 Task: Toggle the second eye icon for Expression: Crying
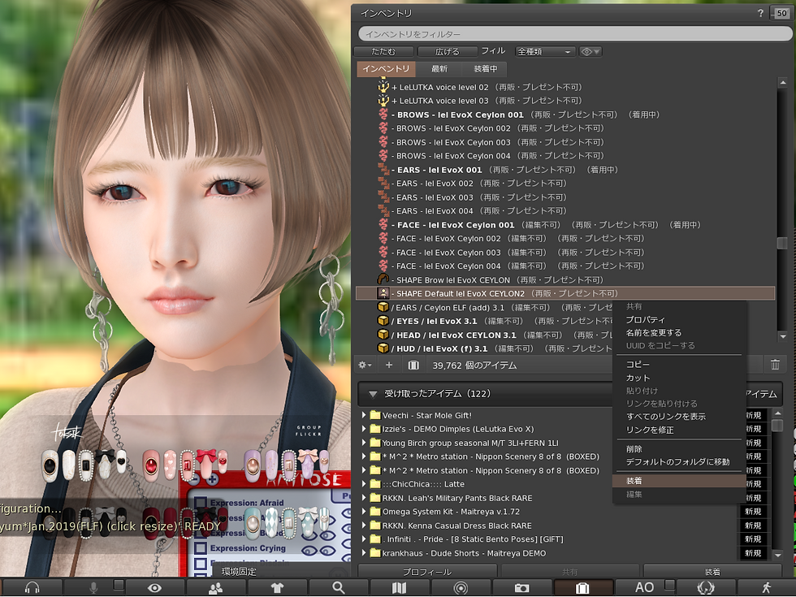coord(328,551)
